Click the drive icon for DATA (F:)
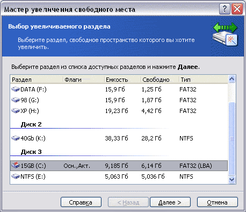The image size is (246, 212). pos(16,89)
